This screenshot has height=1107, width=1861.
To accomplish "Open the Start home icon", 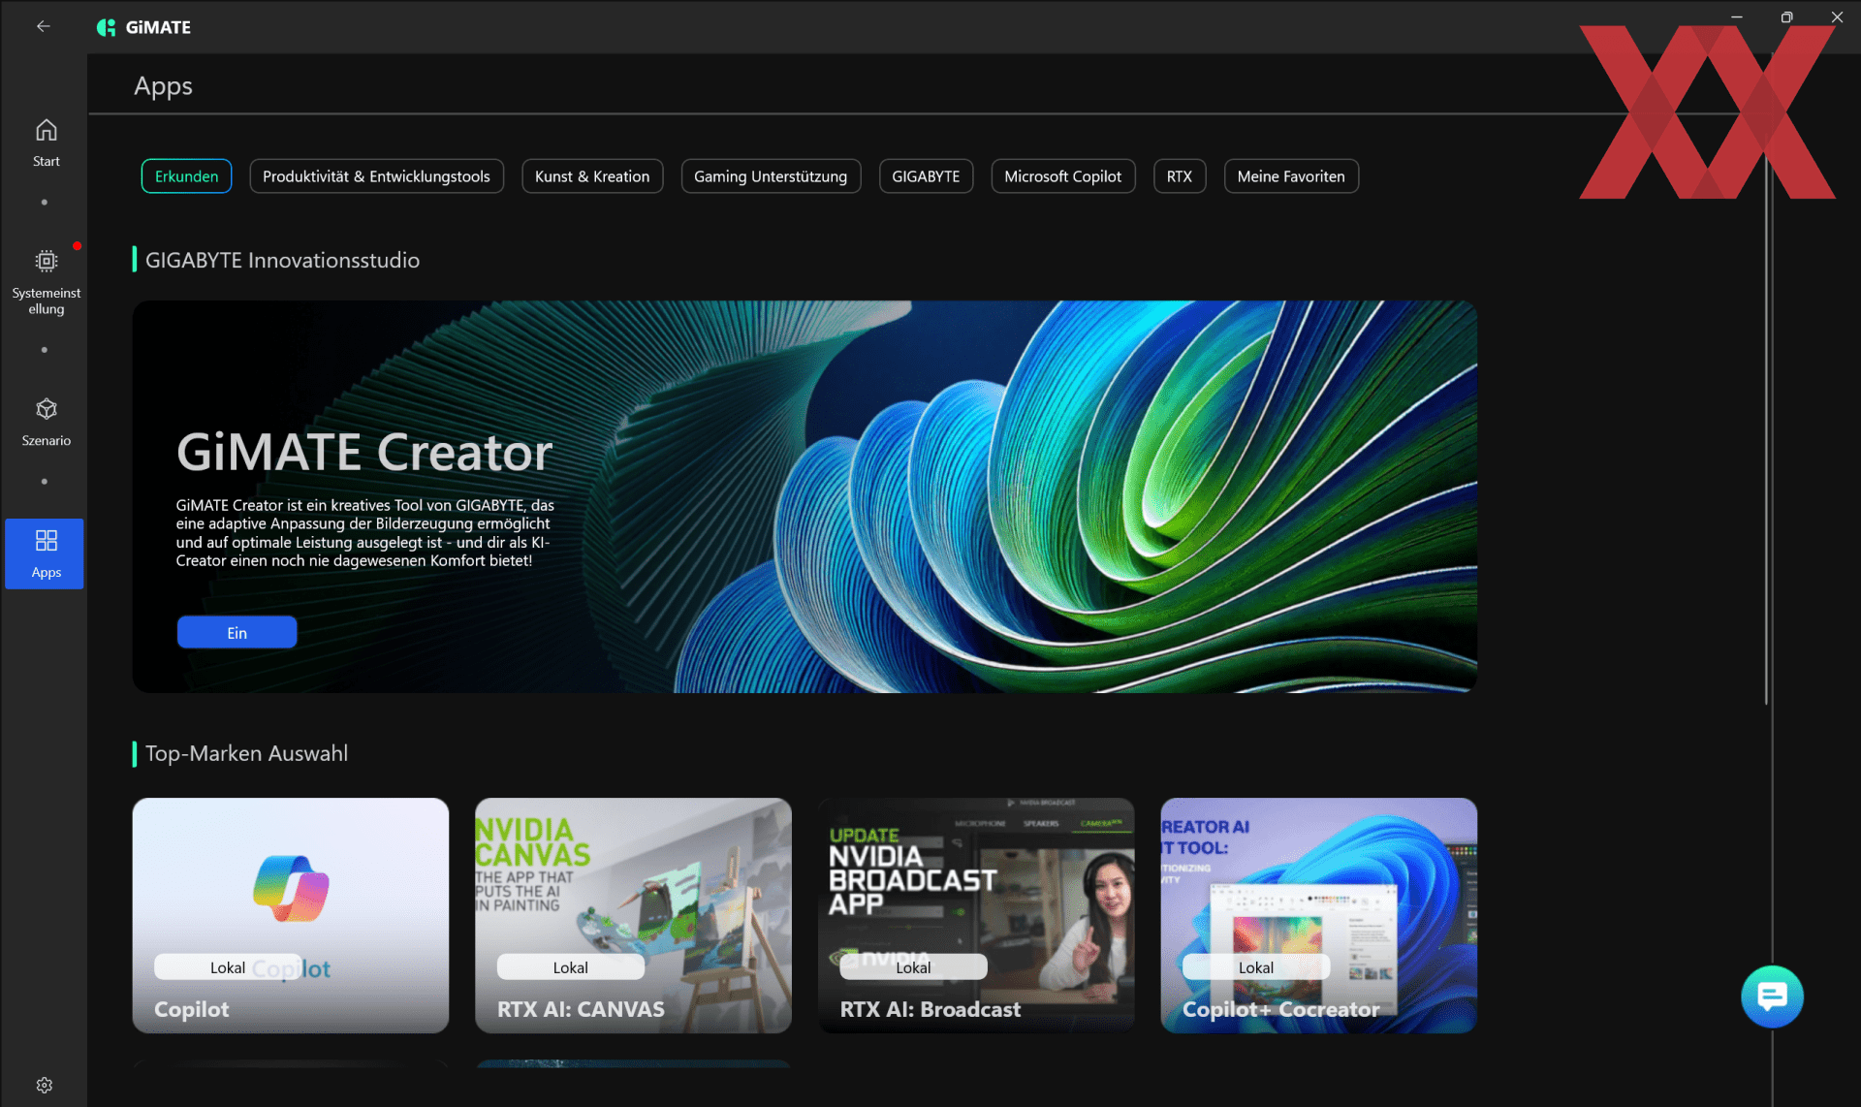I will click(x=46, y=131).
